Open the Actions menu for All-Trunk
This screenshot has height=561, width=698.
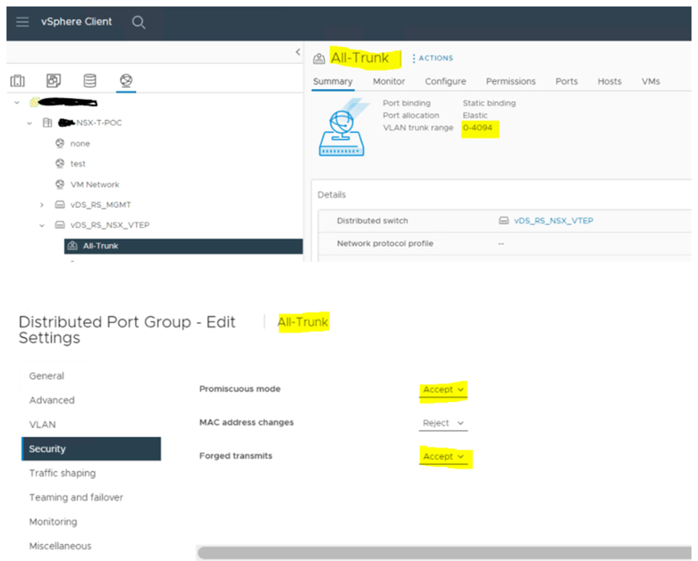click(432, 59)
